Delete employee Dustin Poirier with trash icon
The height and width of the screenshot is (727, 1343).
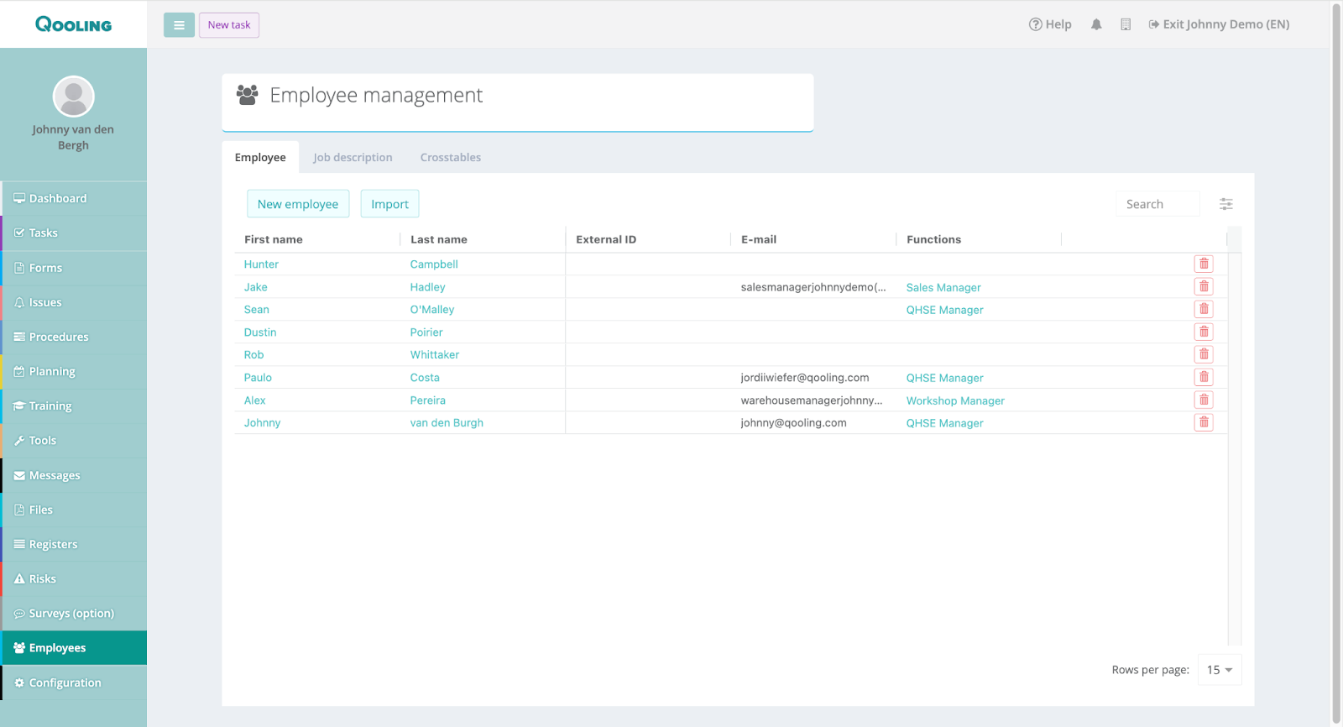pos(1204,332)
